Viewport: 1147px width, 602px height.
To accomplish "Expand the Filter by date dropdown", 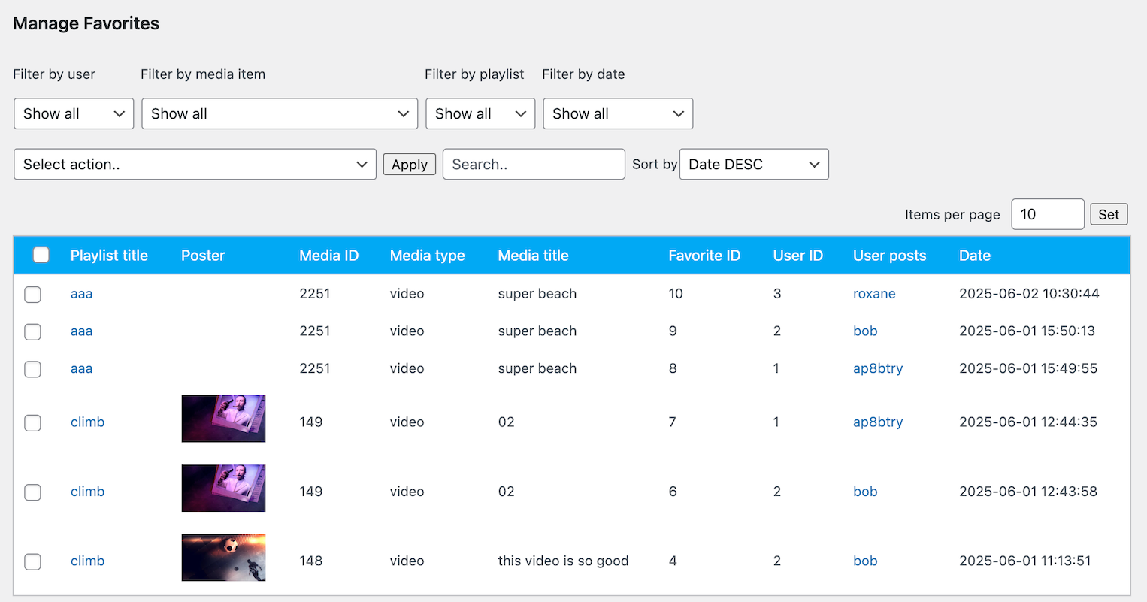I will pyautogui.click(x=617, y=113).
